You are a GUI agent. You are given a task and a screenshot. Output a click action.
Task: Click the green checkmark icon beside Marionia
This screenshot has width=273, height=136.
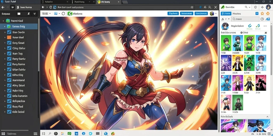click(70, 14)
